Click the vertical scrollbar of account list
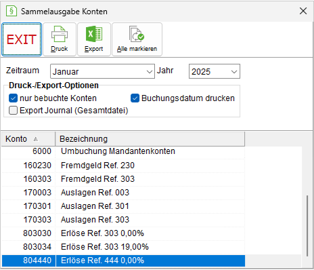 click(307, 226)
